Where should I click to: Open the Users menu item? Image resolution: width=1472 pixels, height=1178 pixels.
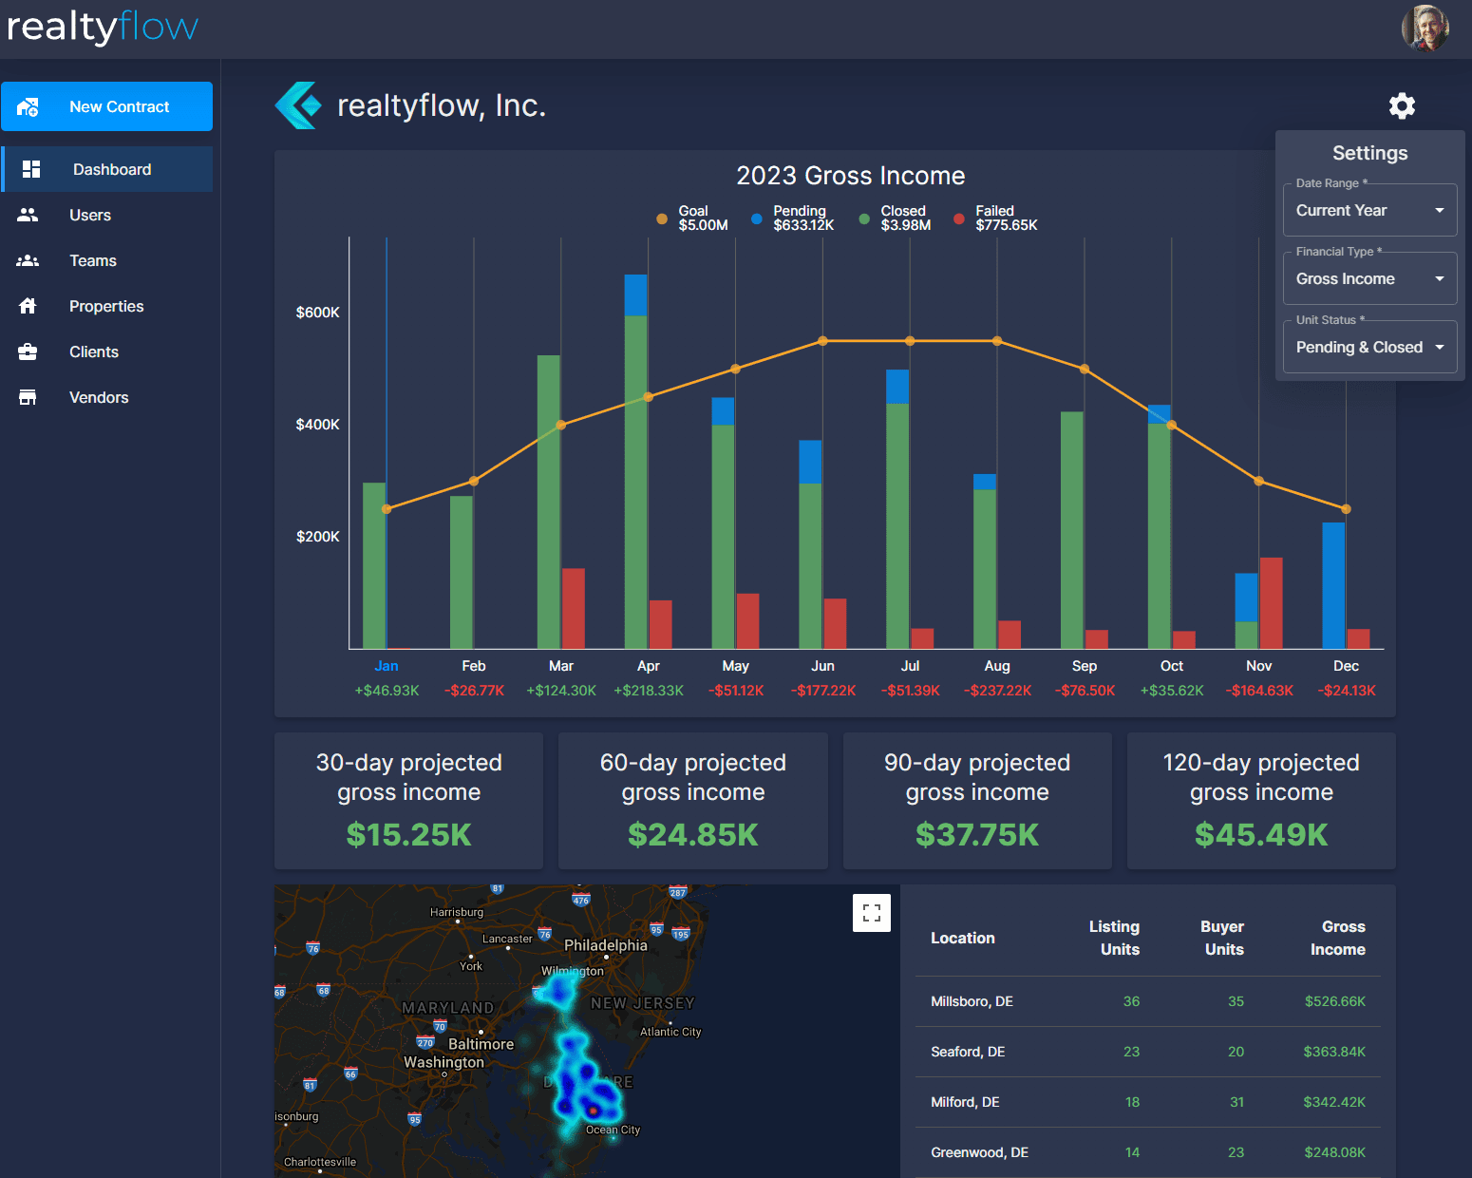pos(106,215)
